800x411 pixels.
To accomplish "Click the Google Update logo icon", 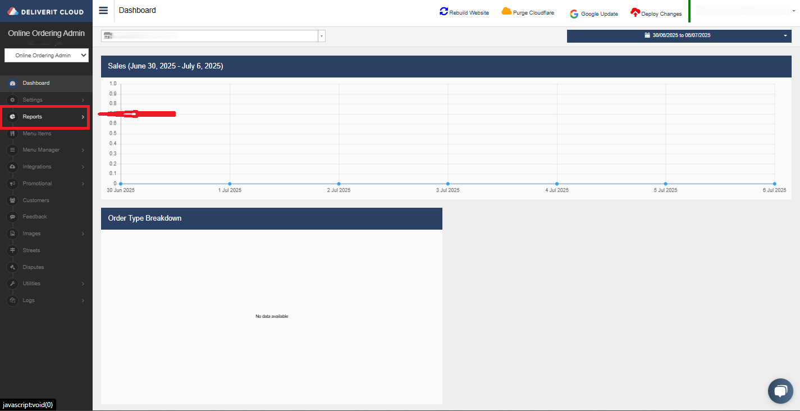I will click(574, 14).
